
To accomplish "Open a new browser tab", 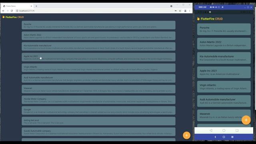I will [36, 6].
